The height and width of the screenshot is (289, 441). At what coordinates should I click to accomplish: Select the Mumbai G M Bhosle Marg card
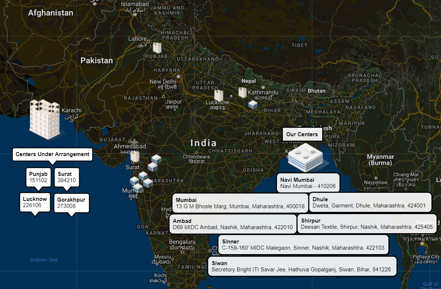point(240,203)
